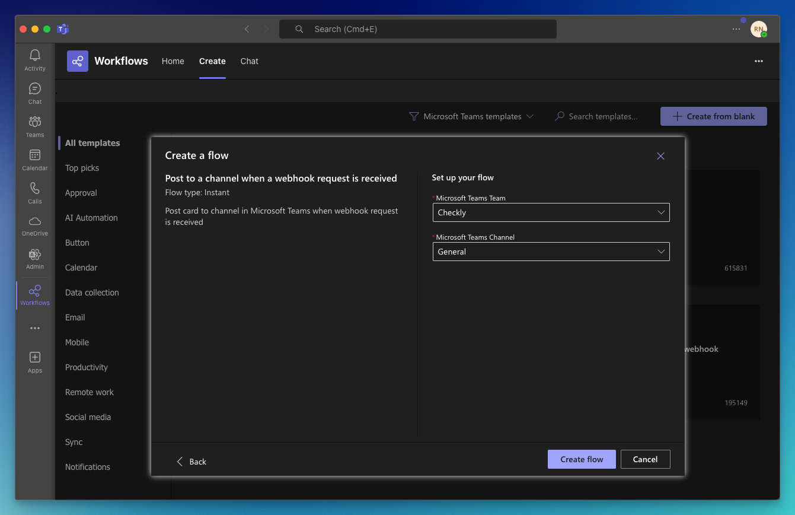Click the Create flow button

pyautogui.click(x=581, y=459)
